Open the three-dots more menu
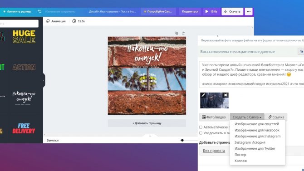This screenshot has height=171, width=304. (249, 11)
